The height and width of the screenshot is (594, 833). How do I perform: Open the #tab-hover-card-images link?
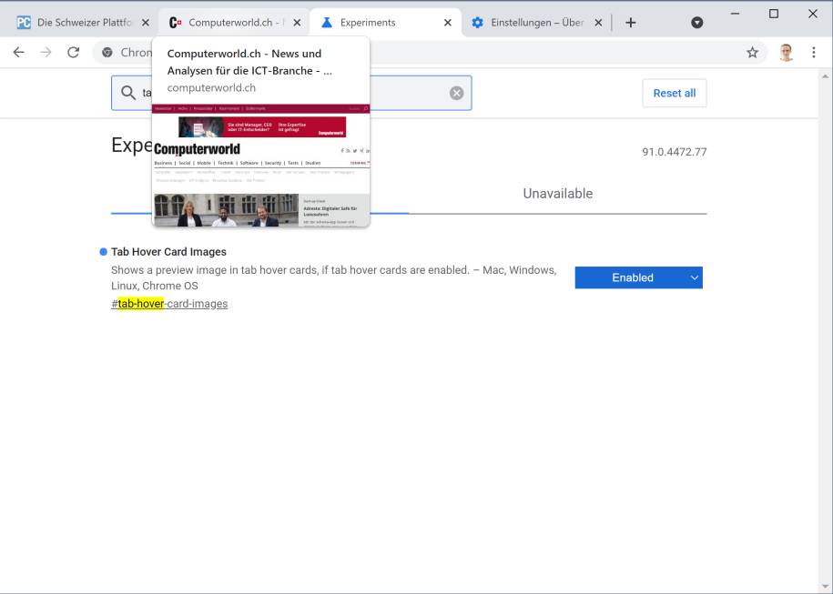point(168,303)
